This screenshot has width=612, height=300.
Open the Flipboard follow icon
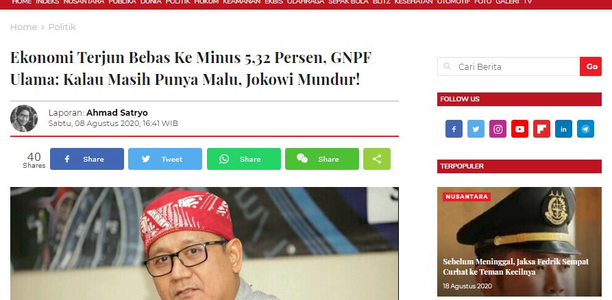(x=541, y=129)
